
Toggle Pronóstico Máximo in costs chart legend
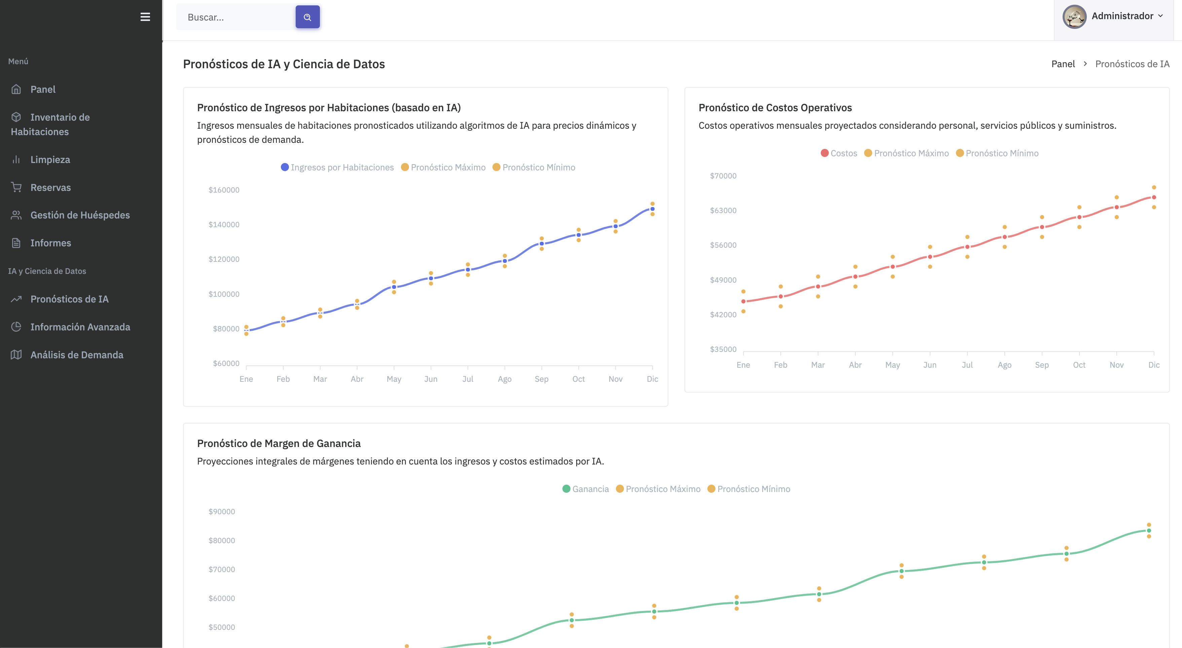(906, 153)
